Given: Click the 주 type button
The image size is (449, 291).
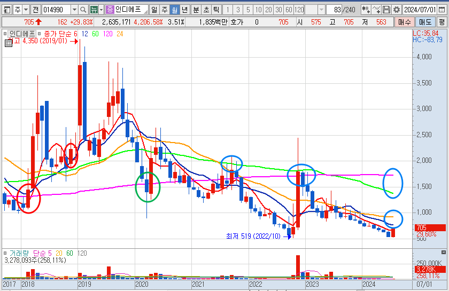Looking at the screenshot, I should tap(18, 10).
